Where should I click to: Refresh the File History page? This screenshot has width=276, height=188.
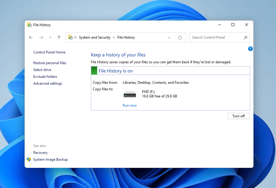click(x=180, y=37)
